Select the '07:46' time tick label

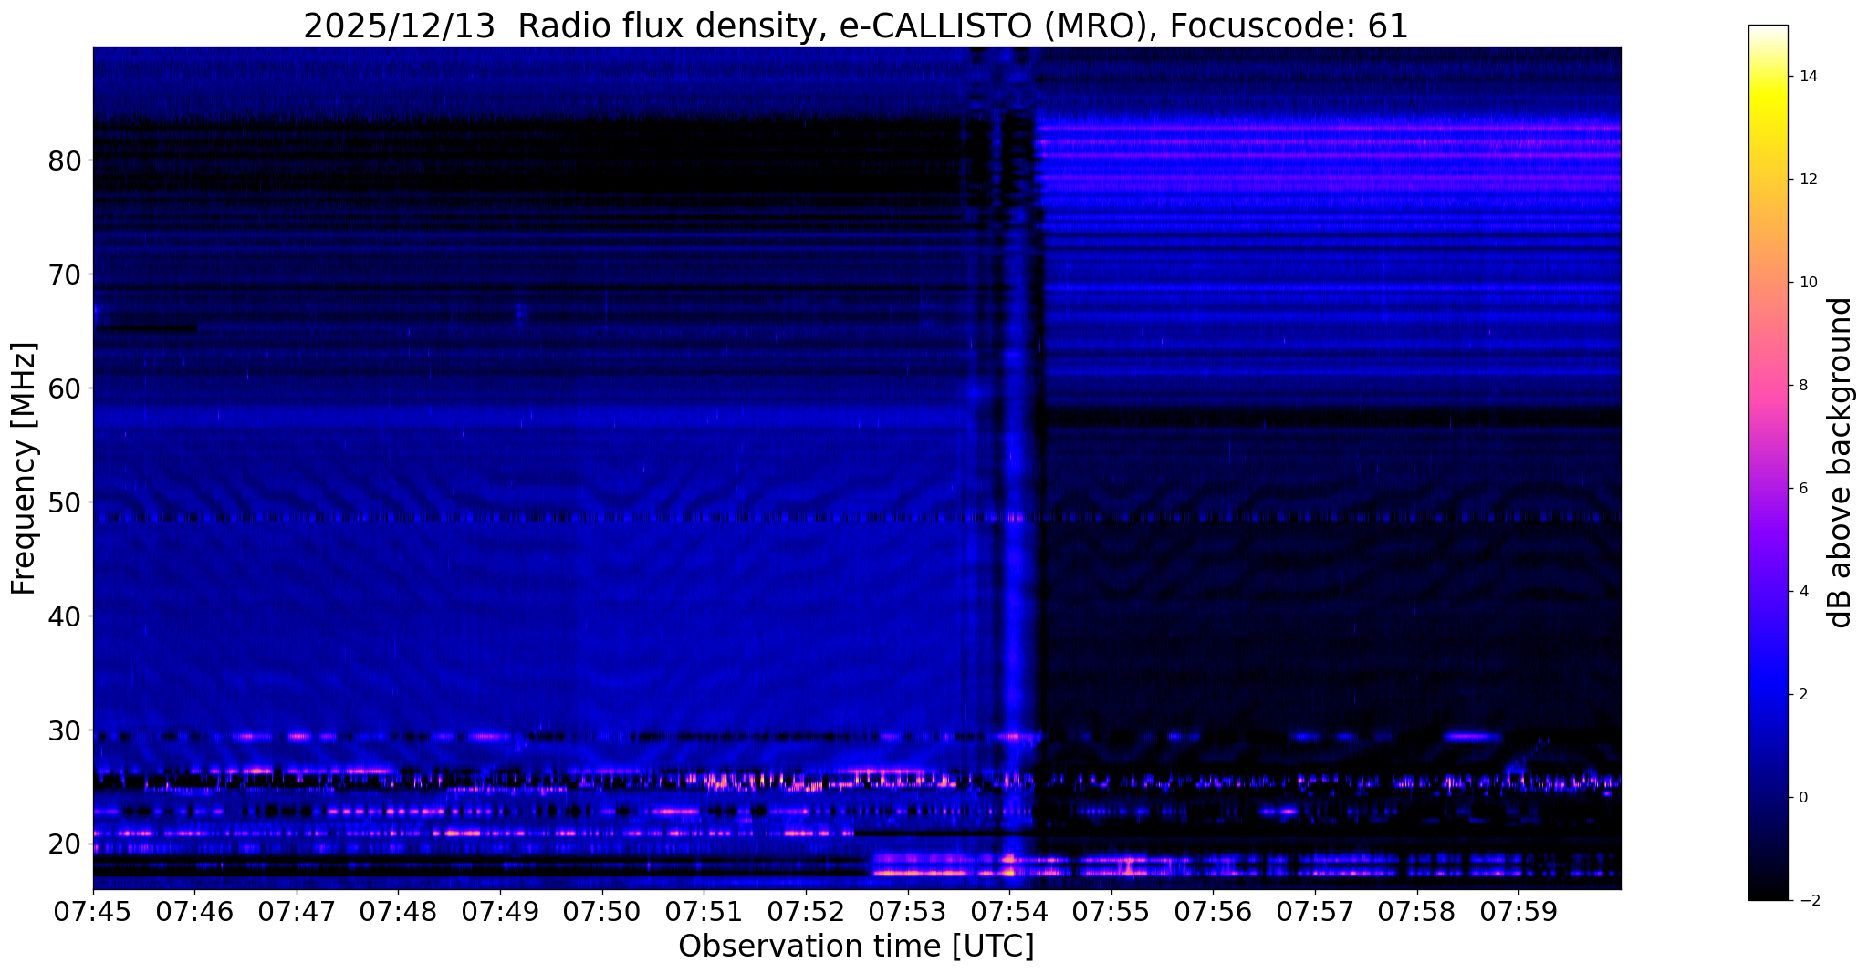tap(194, 912)
